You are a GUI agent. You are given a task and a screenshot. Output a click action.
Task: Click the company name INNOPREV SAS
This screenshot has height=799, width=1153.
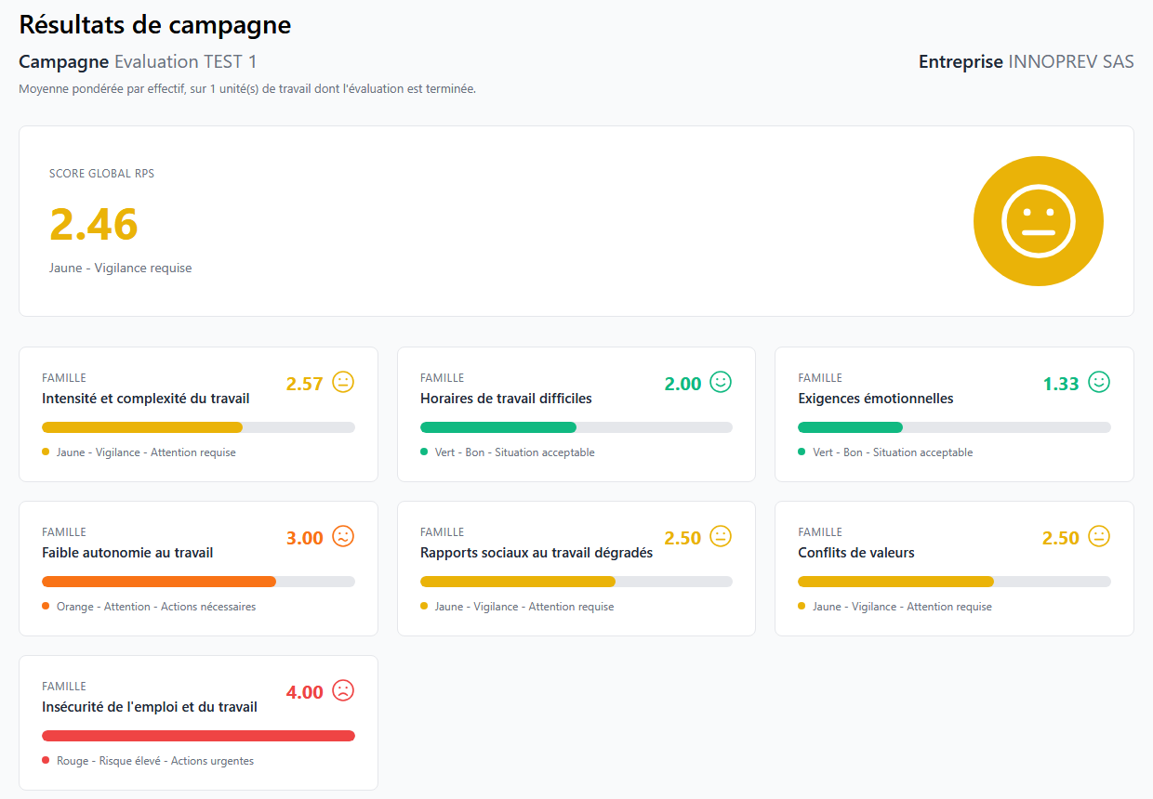pos(1071,62)
